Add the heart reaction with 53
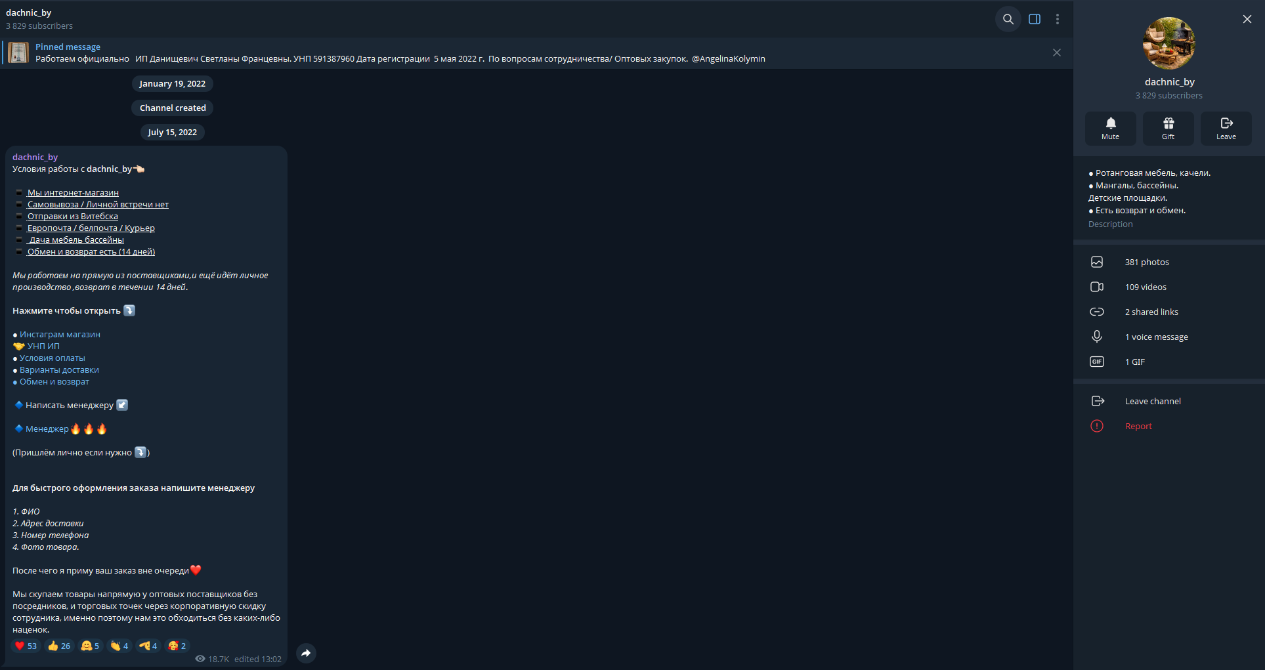Viewport: 1265px width, 670px height. pyautogui.click(x=26, y=646)
